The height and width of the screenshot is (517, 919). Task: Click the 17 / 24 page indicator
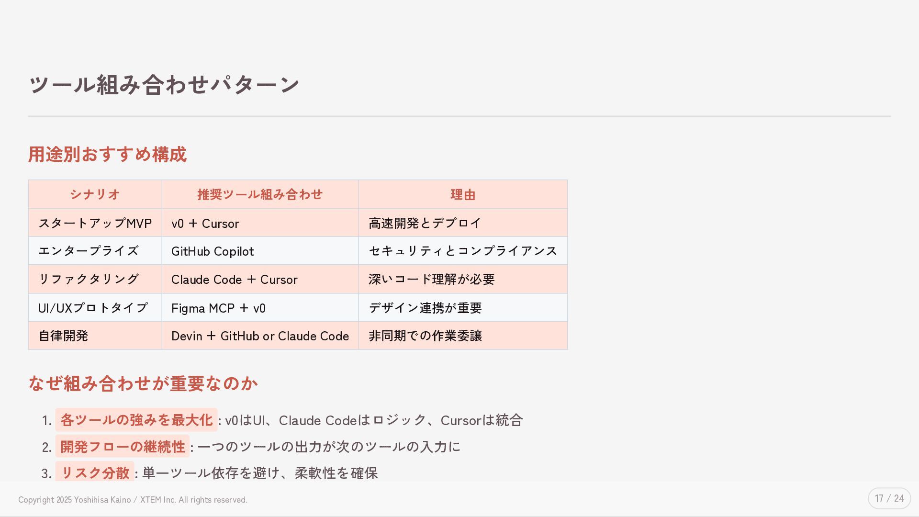tap(889, 498)
